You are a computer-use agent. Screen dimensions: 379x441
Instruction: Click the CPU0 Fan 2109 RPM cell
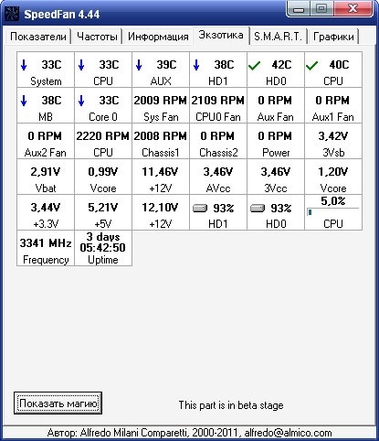tap(218, 105)
